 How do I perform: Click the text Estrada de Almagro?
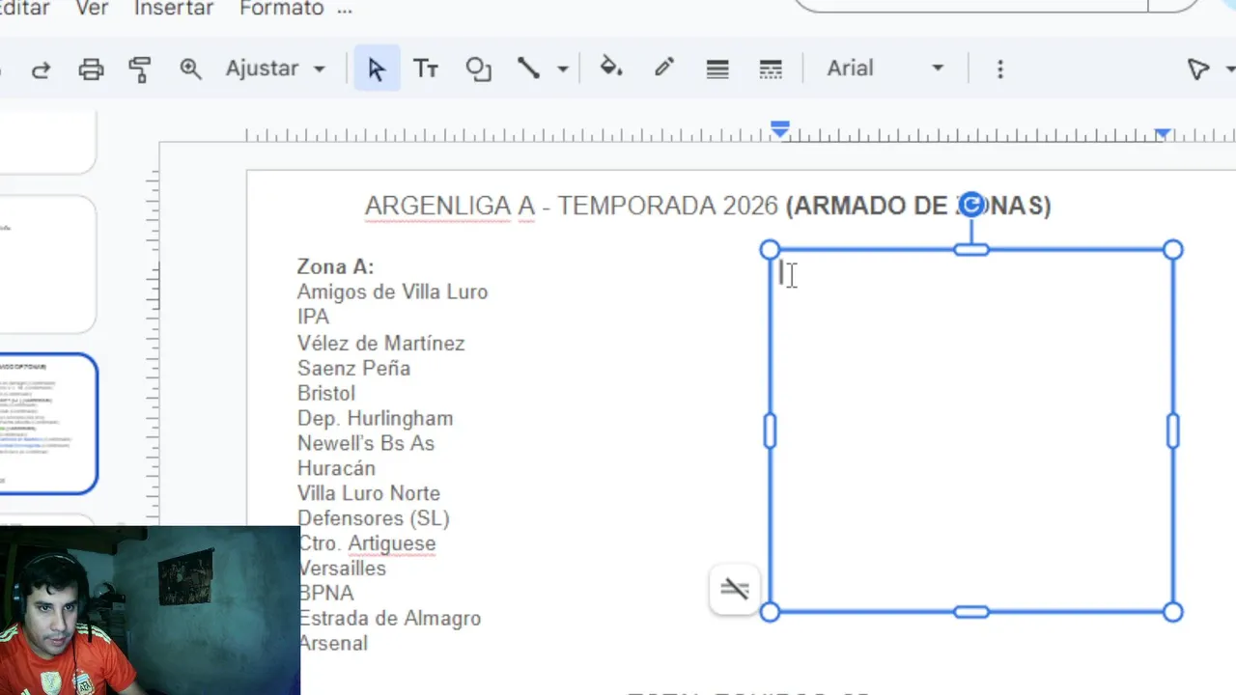(x=389, y=619)
